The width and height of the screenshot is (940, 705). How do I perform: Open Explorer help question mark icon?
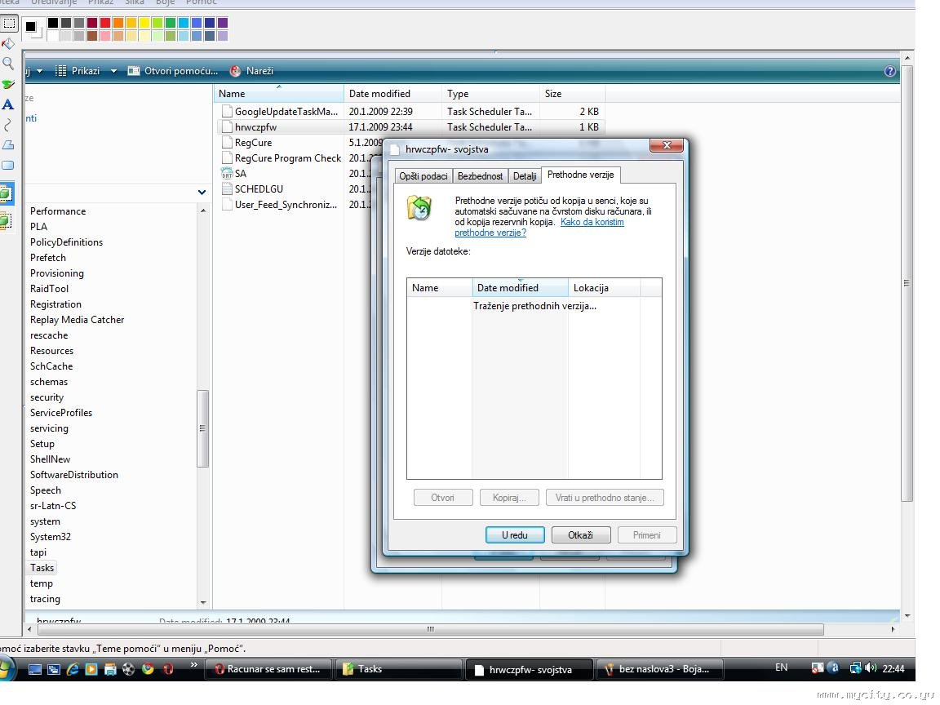pos(889,71)
